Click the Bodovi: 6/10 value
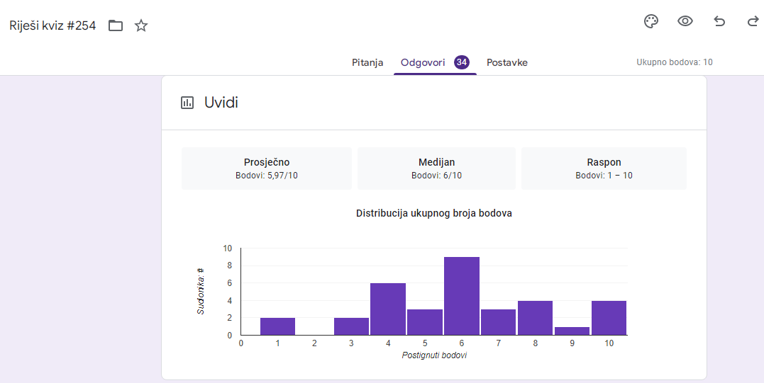Image resolution: width=764 pixels, height=383 pixels. click(436, 176)
